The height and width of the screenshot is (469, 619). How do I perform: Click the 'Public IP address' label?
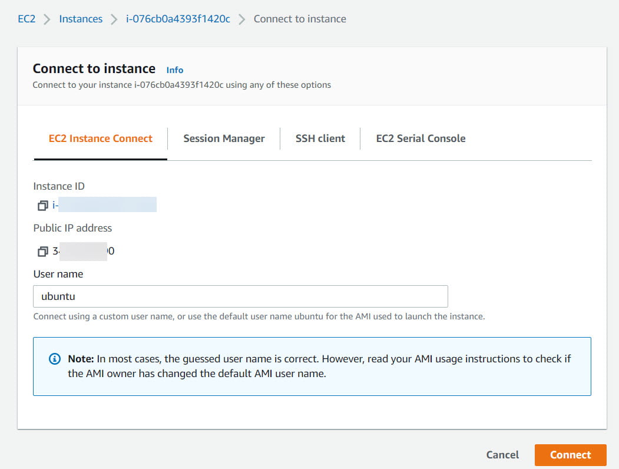[72, 228]
